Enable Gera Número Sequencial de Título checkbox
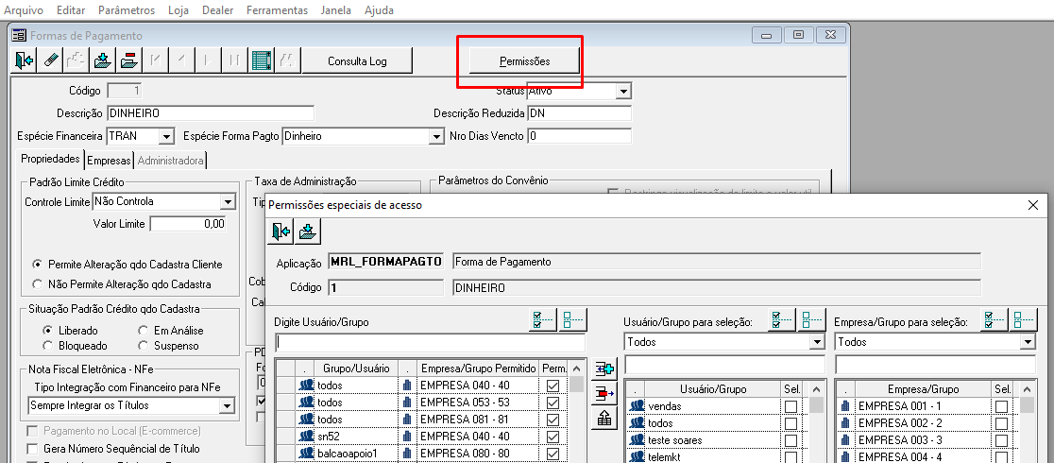1054x463 pixels. 31,448
